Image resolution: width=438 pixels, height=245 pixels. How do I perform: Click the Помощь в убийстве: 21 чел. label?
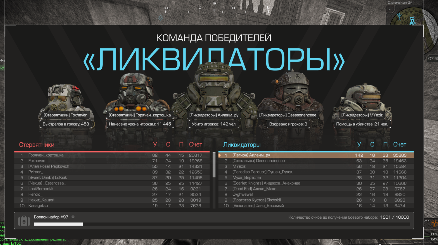click(362, 124)
